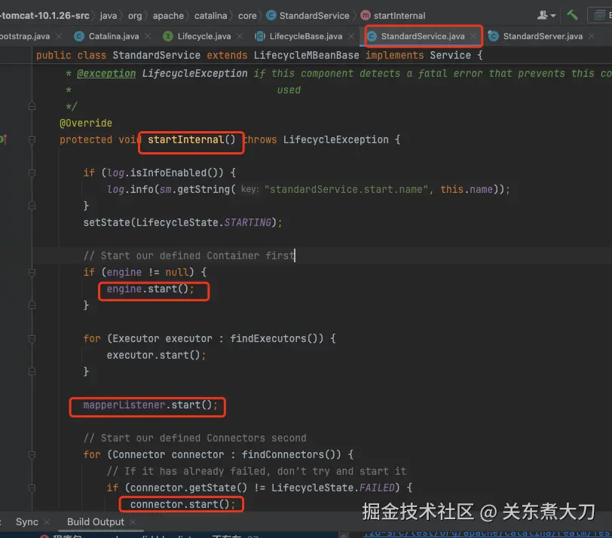The width and height of the screenshot is (612, 538).
Task: Click the LifecycleBase.java abstract class icon
Action: (x=259, y=36)
